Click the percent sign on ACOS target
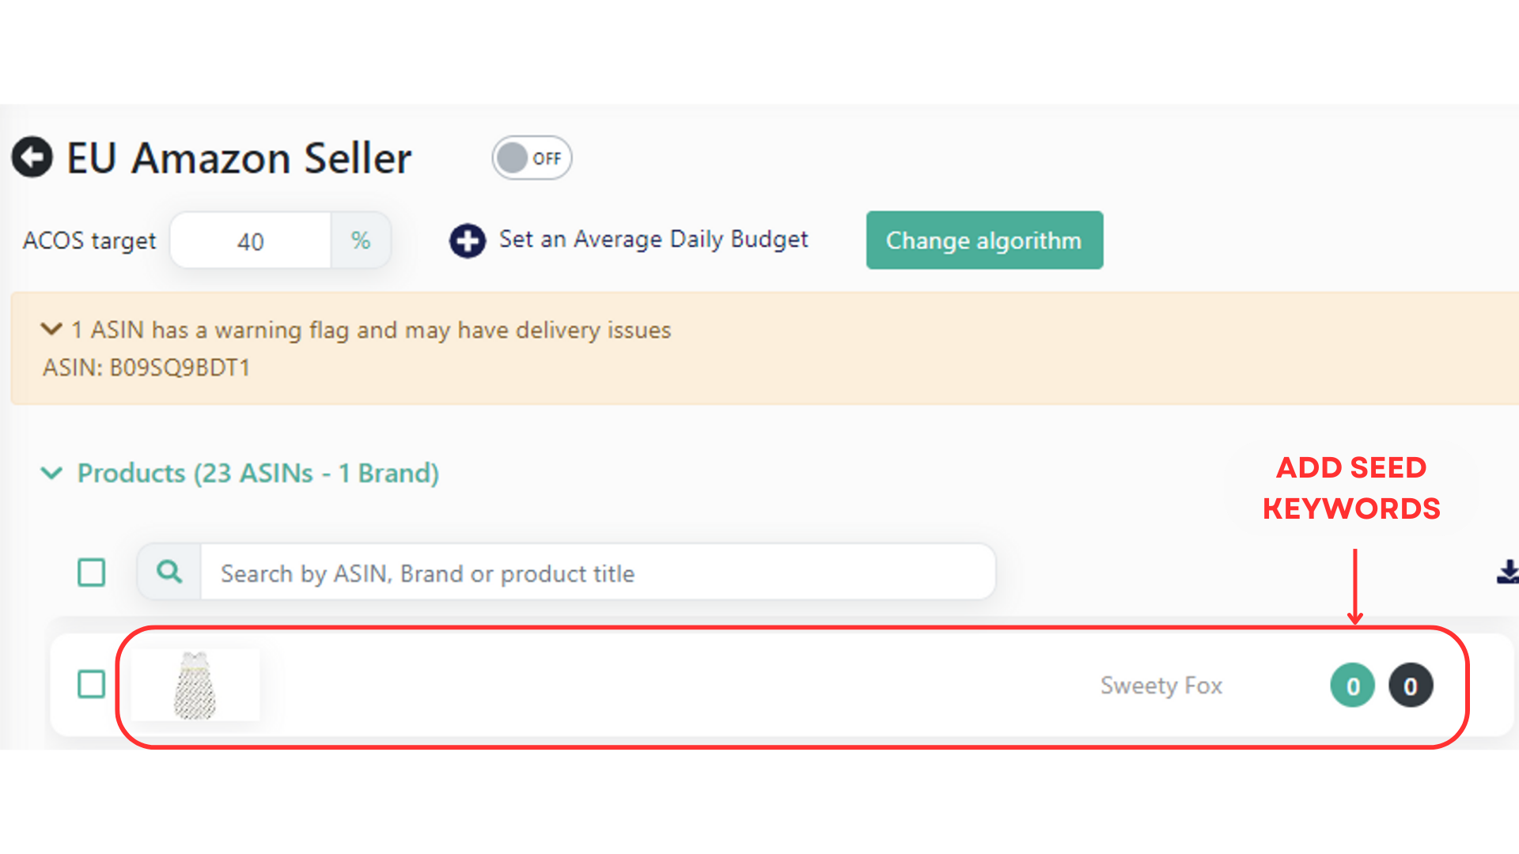The height and width of the screenshot is (854, 1519). click(361, 240)
